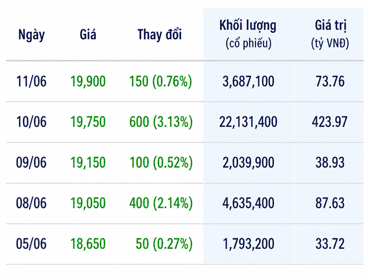Click the volume 2,039,900
The height and width of the screenshot is (277, 370).
point(248,163)
